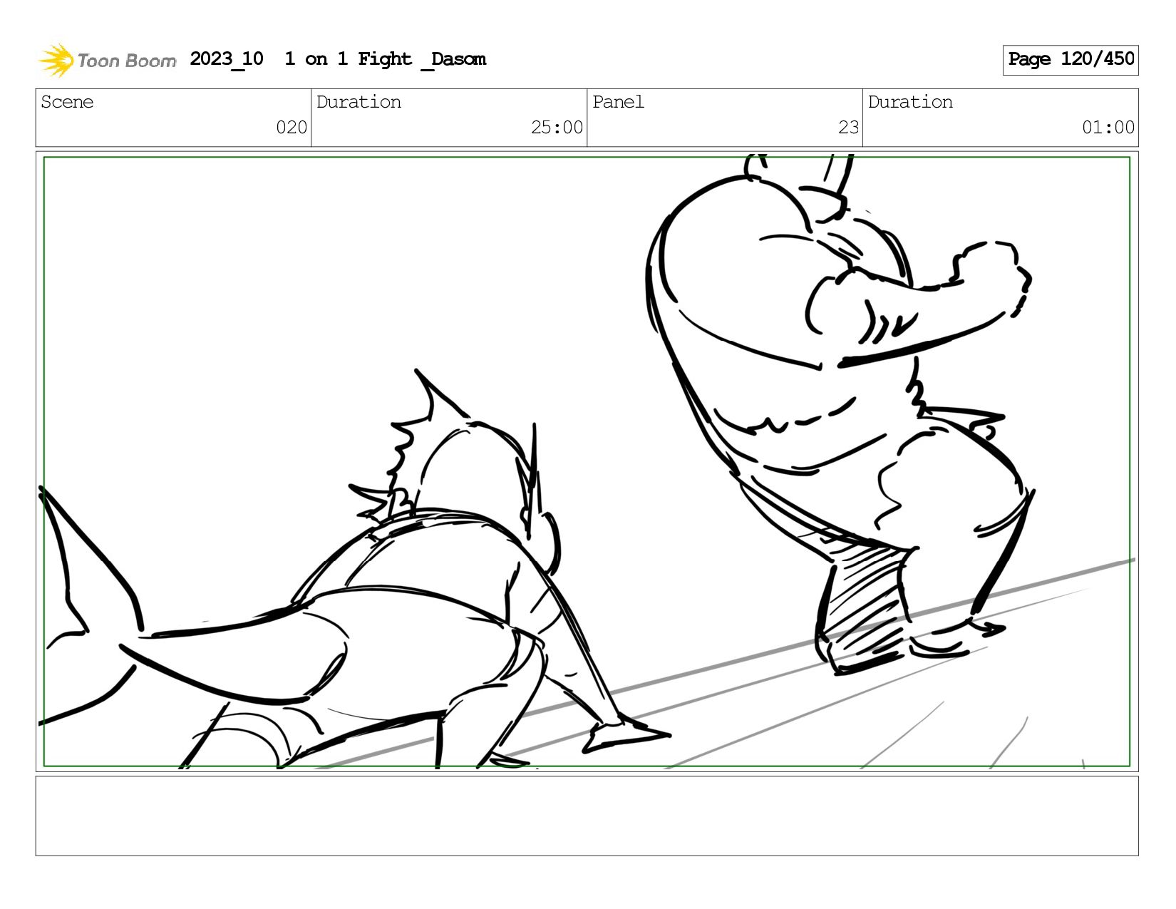1176x909 pixels.
Task: Click the scene number '020'
Action: (x=292, y=128)
